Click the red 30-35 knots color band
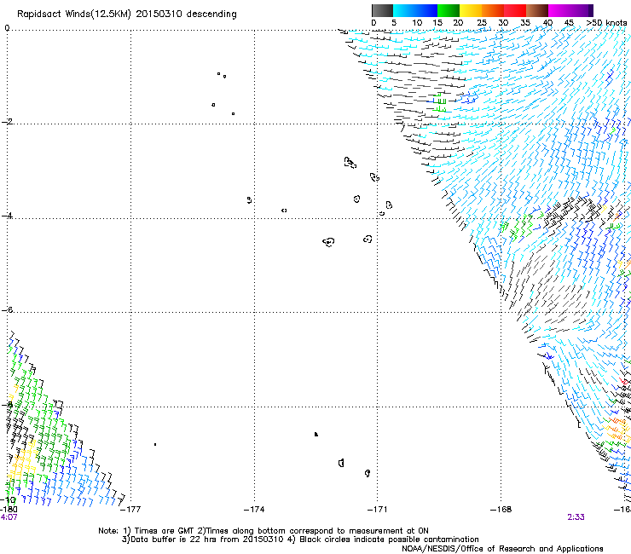The height and width of the screenshot is (554, 631). point(515,10)
